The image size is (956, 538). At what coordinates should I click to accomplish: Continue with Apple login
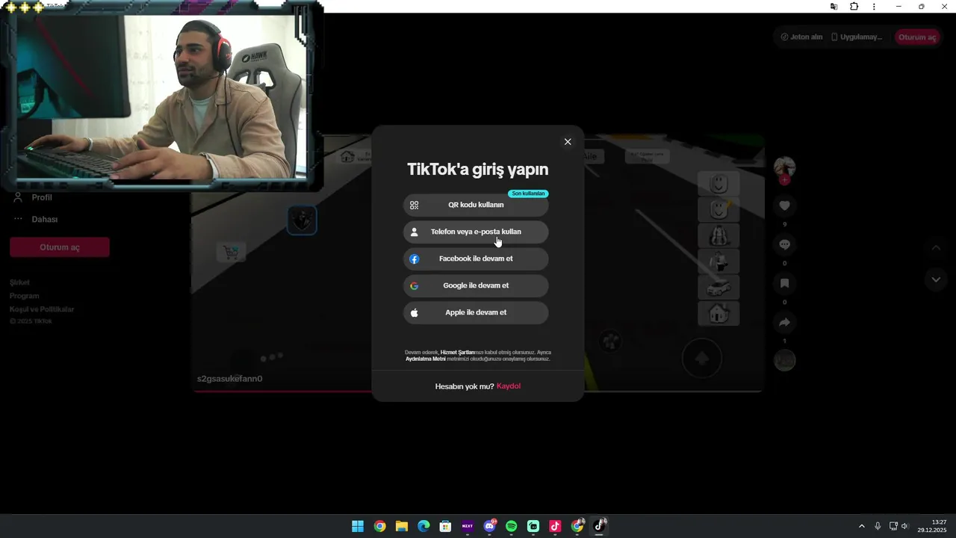pyautogui.click(x=476, y=312)
